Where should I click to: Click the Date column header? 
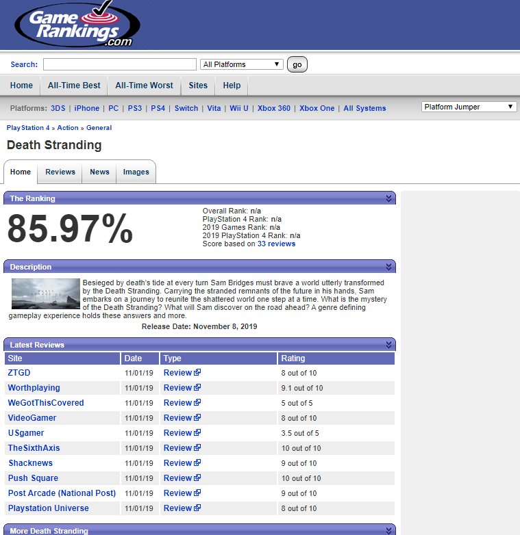click(x=140, y=358)
